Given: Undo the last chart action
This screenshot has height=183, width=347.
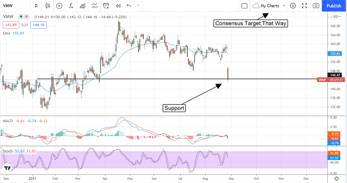Looking at the screenshot, I should point(129,6).
